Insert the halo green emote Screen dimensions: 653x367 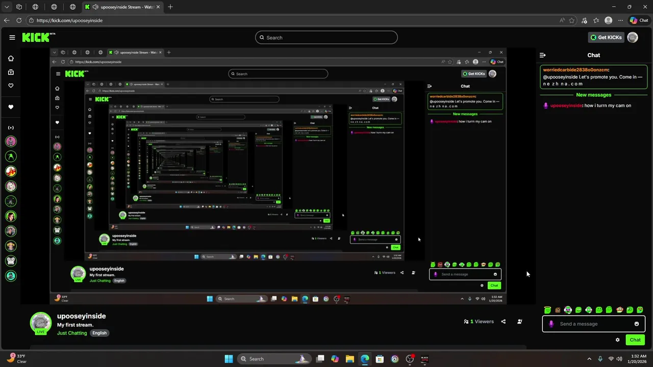pos(547,309)
